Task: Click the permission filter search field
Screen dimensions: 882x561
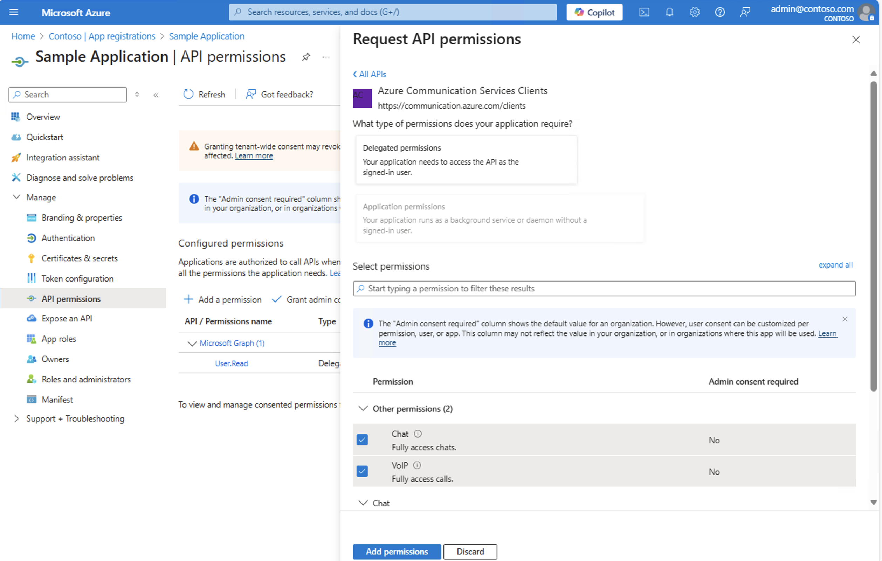Action: point(604,289)
